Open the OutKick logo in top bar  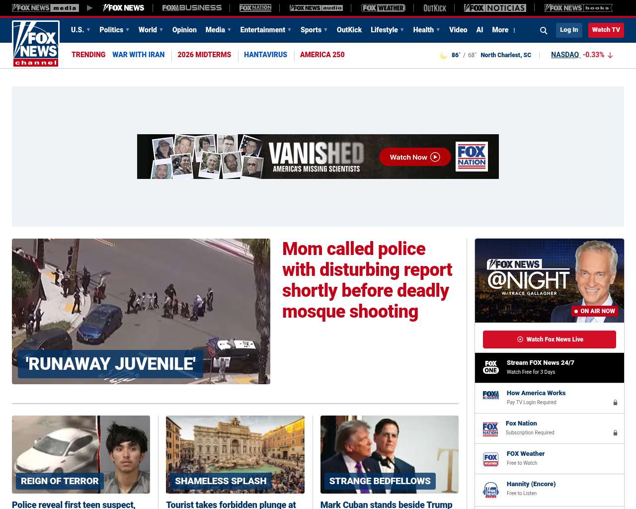(x=435, y=8)
